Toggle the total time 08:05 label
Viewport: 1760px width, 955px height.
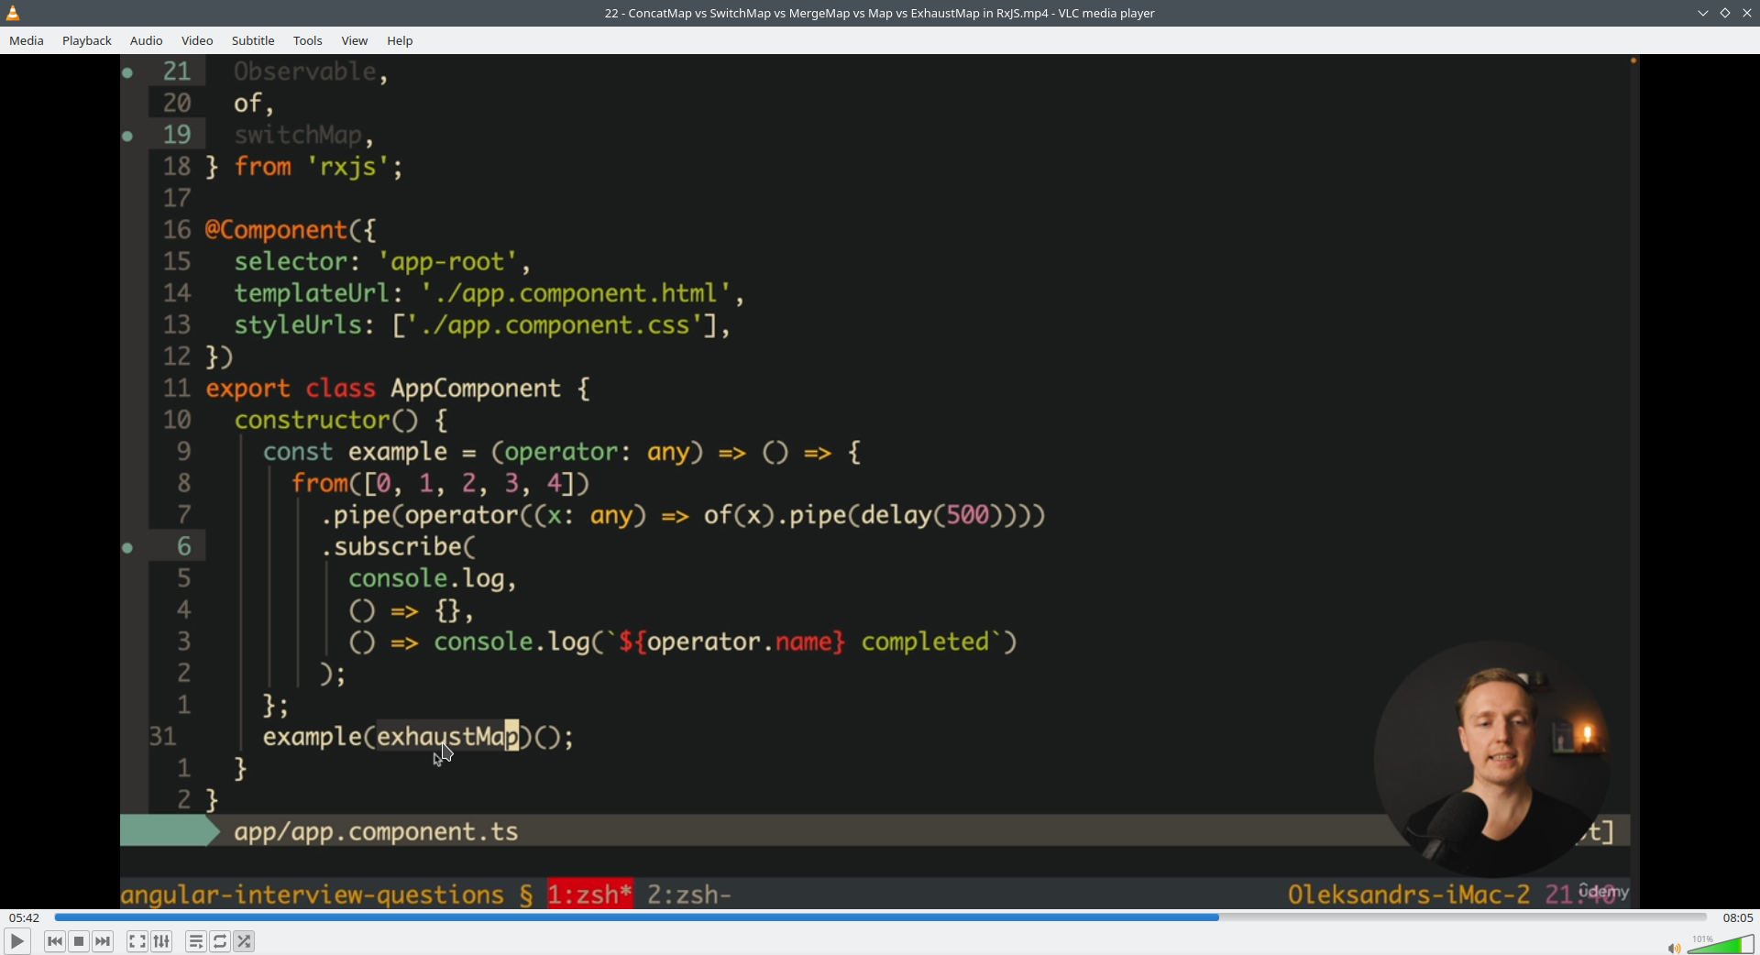[1737, 917]
